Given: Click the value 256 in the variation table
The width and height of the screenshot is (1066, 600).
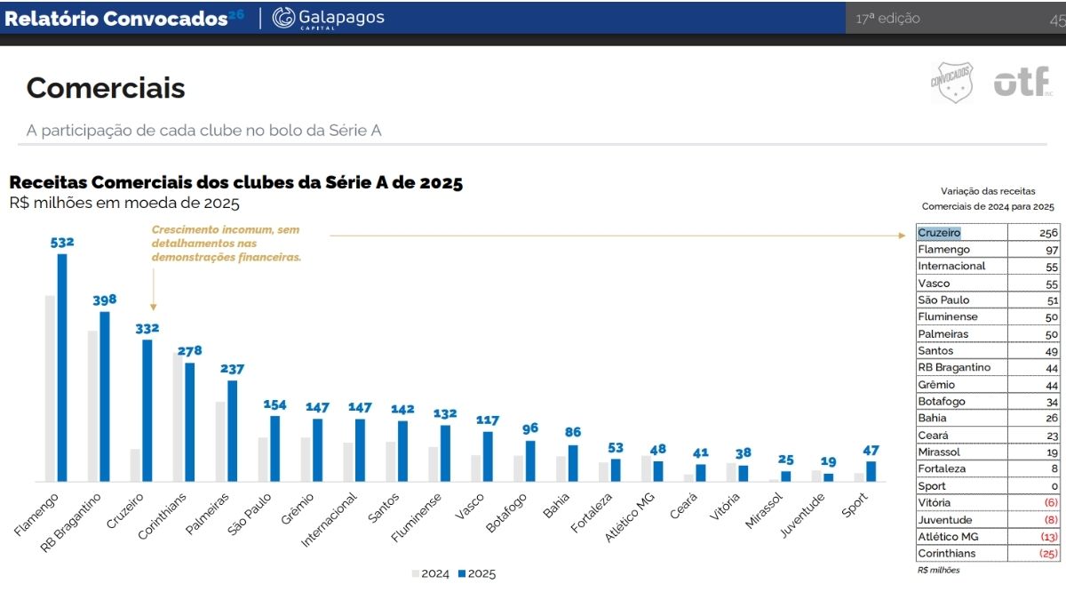Looking at the screenshot, I should pyautogui.click(x=1047, y=233).
